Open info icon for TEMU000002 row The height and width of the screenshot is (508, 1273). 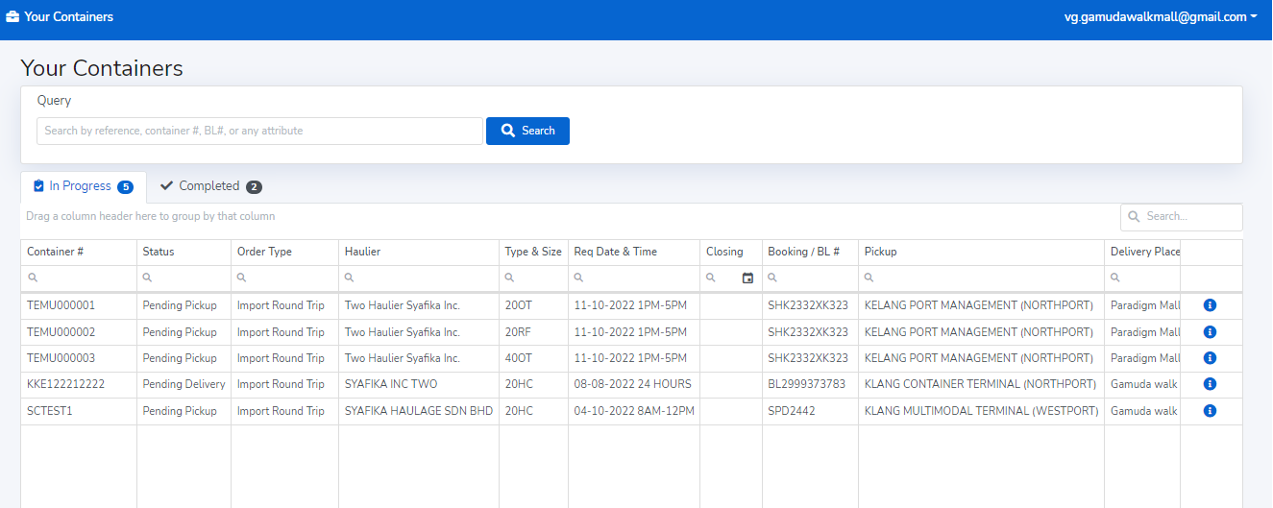(x=1210, y=332)
